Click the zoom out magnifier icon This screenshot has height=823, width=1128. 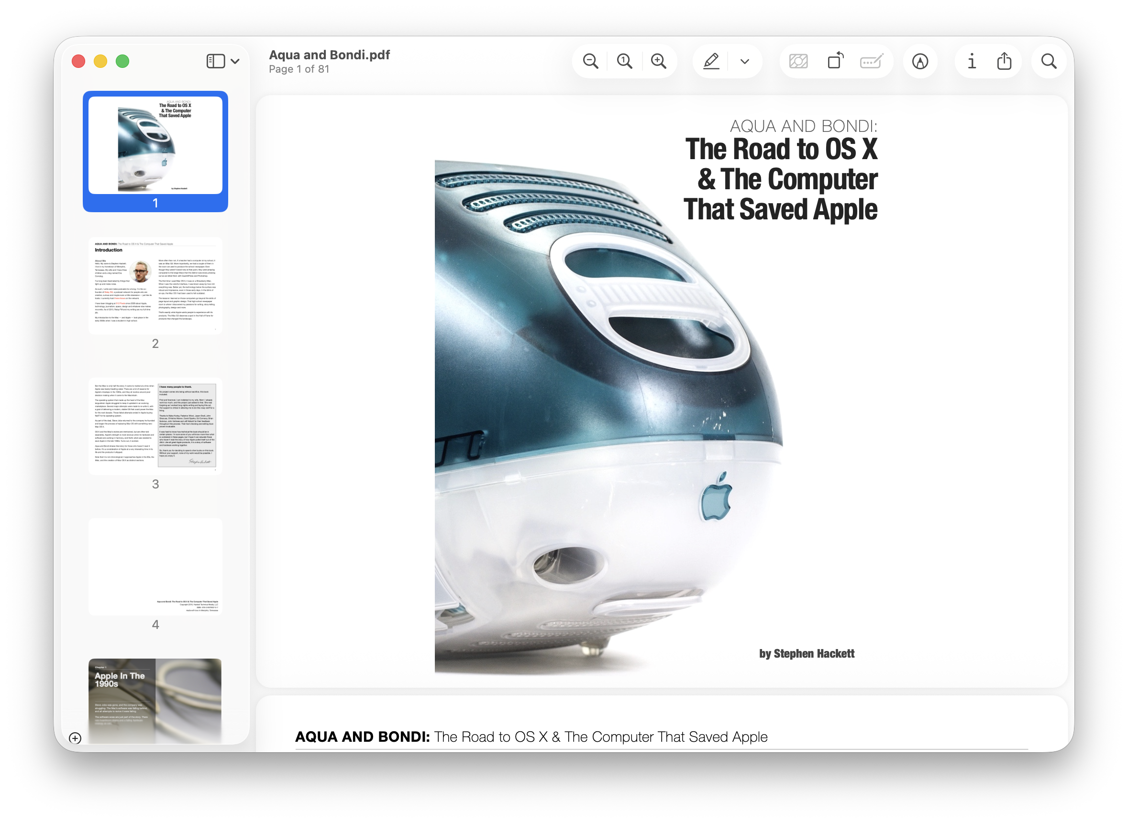point(590,61)
